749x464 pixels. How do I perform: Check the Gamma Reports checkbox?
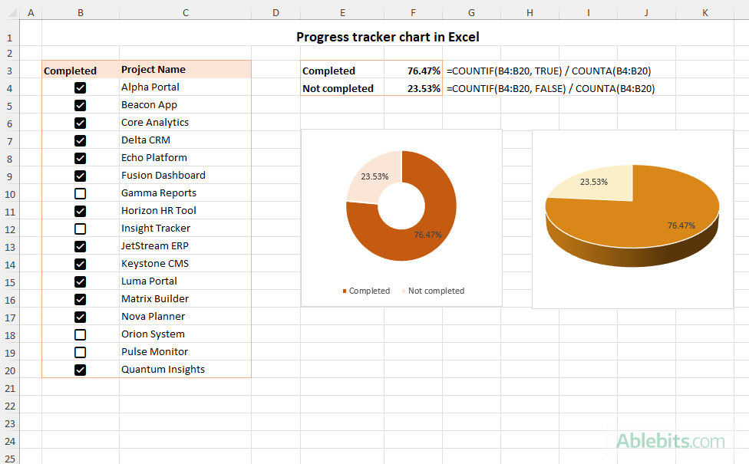(80, 193)
